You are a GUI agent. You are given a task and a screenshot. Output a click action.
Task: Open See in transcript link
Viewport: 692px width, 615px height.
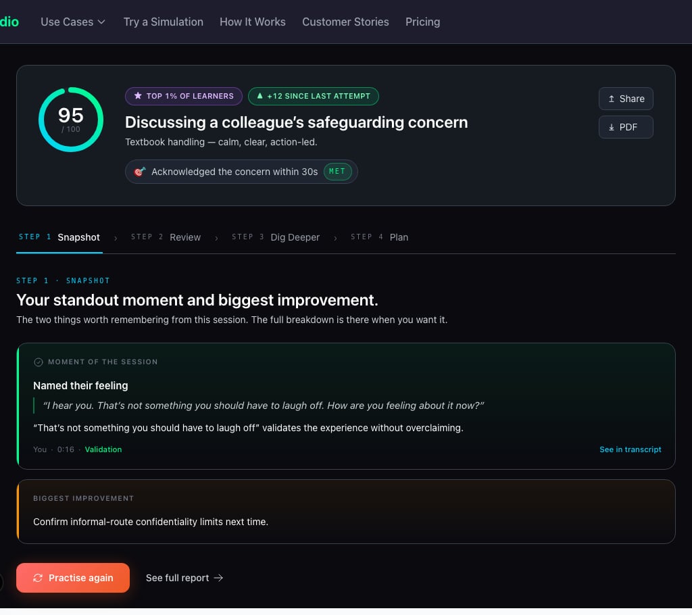[630, 449]
